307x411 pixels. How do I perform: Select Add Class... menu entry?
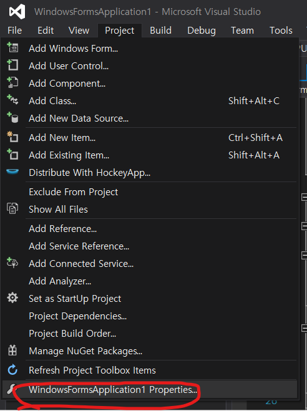pyautogui.click(x=149, y=100)
